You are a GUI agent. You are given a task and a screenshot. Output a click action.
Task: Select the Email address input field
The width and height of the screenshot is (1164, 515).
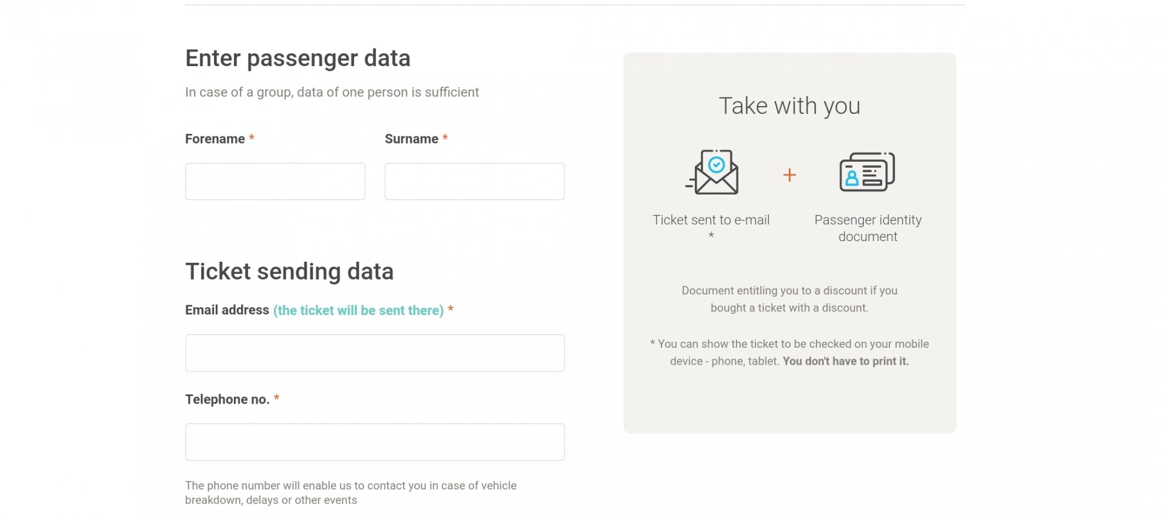point(375,353)
